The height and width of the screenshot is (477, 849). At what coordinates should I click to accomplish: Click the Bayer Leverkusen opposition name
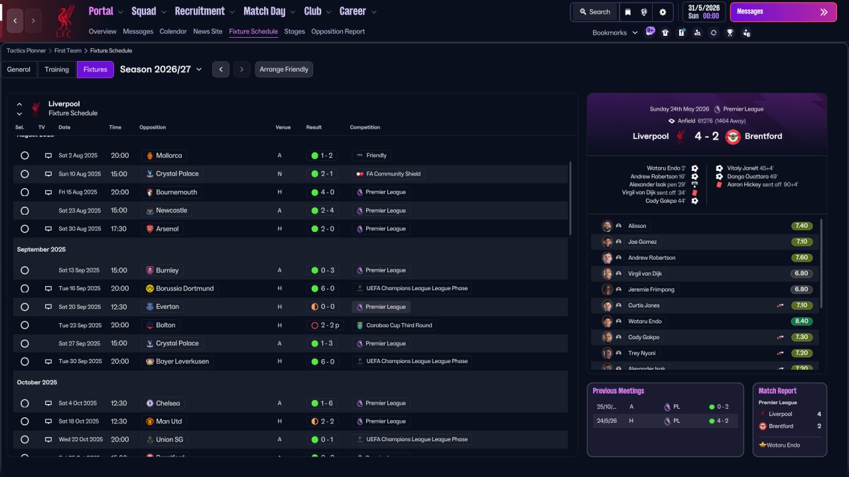click(x=182, y=362)
